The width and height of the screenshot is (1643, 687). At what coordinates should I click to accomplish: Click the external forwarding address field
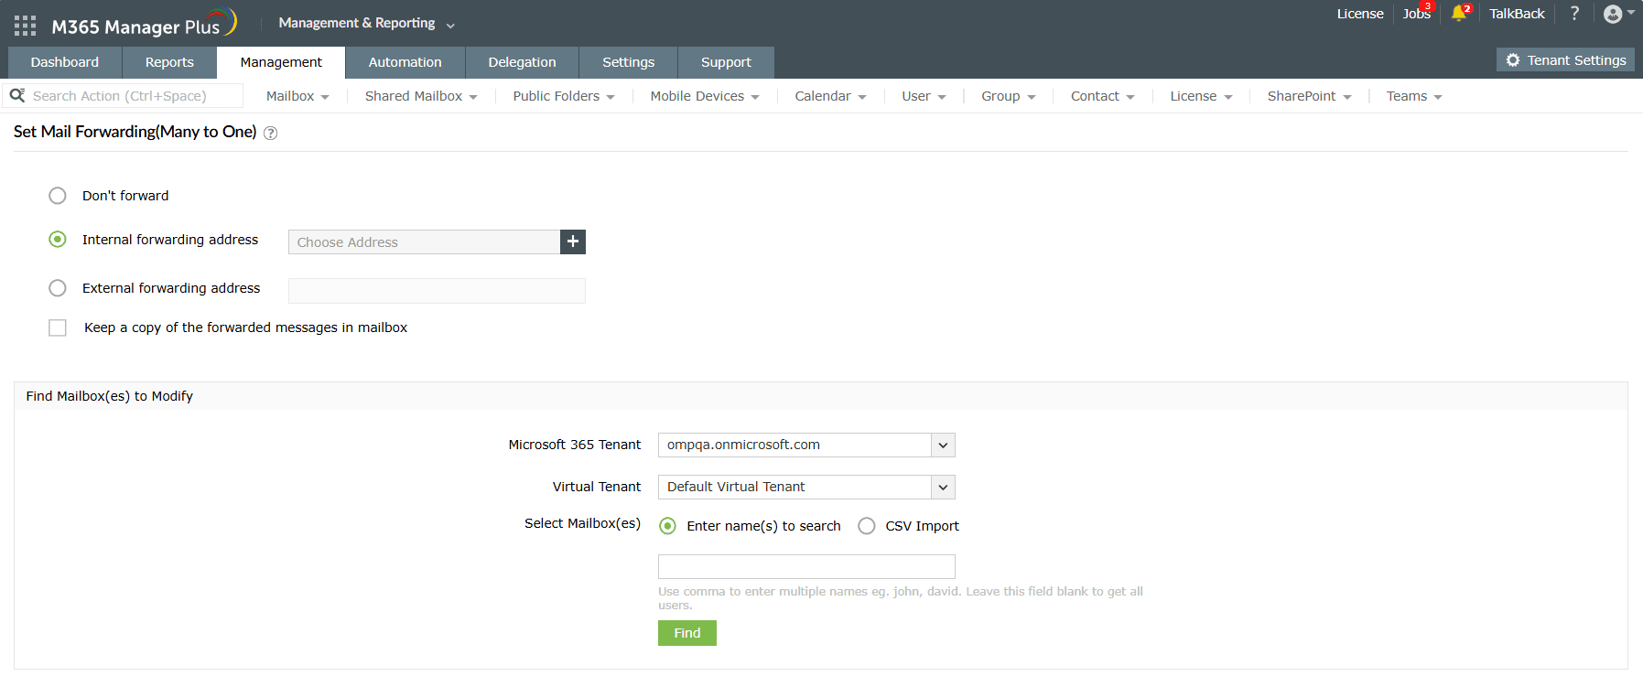[x=437, y=291]
